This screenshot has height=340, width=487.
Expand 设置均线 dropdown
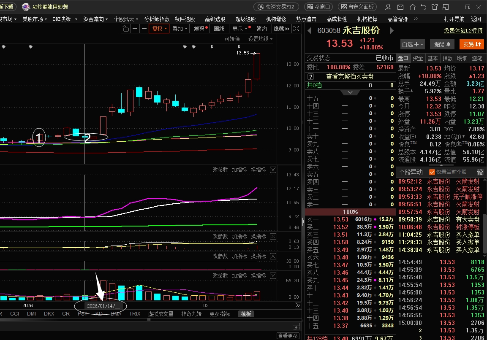260,39
